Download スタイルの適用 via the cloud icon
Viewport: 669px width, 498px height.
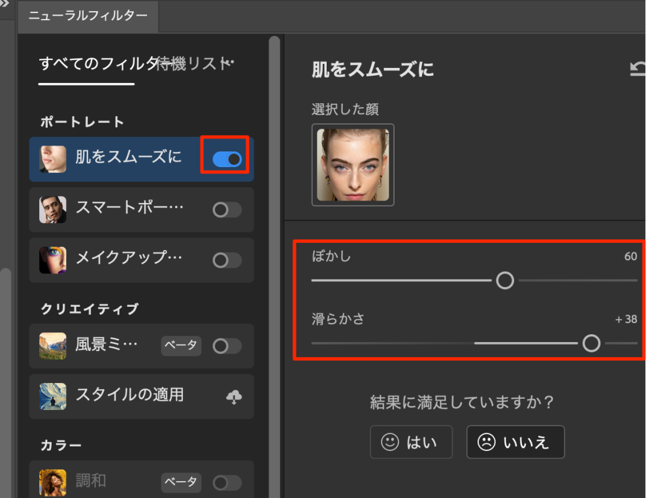click(234, 397)
